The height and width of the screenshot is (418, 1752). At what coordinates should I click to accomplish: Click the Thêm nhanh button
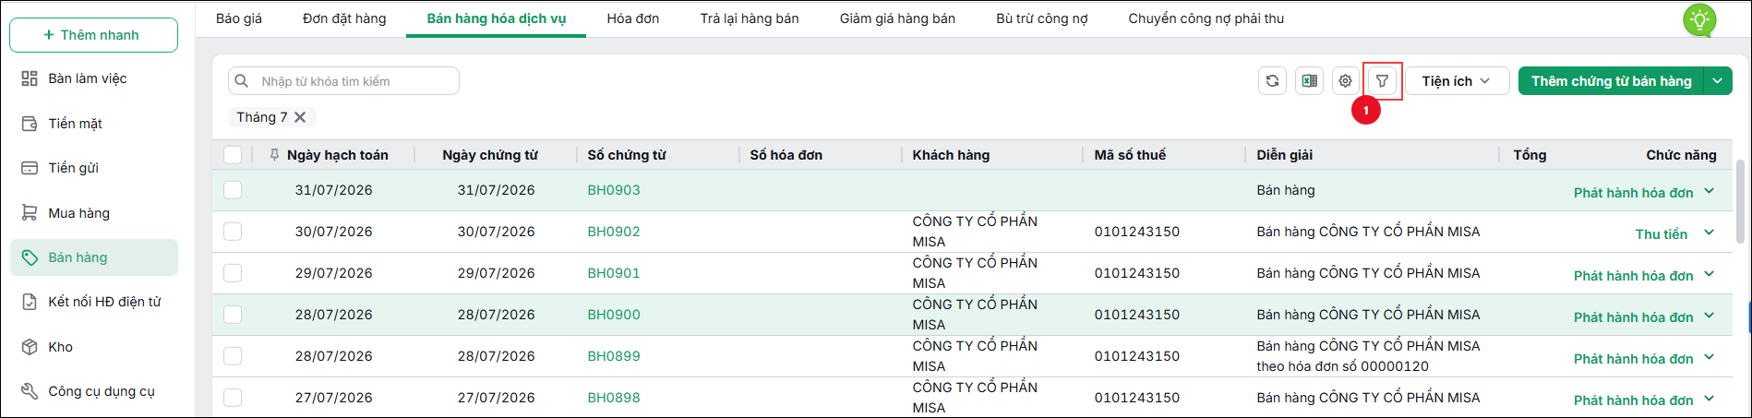93,35
